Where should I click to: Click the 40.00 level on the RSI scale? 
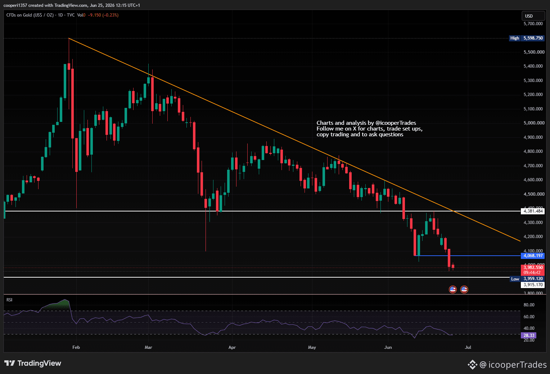coord(529,328)
